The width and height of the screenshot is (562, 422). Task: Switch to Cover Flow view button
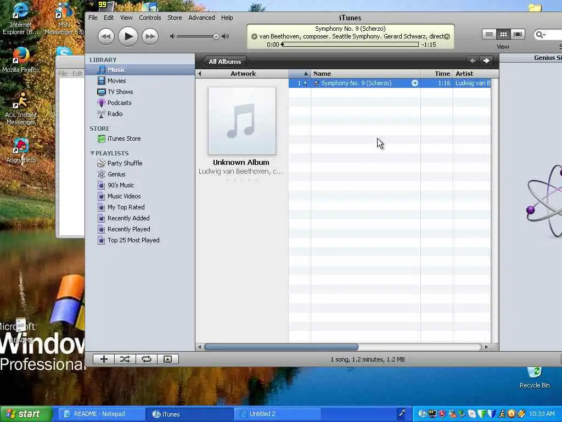coord(518,35)
